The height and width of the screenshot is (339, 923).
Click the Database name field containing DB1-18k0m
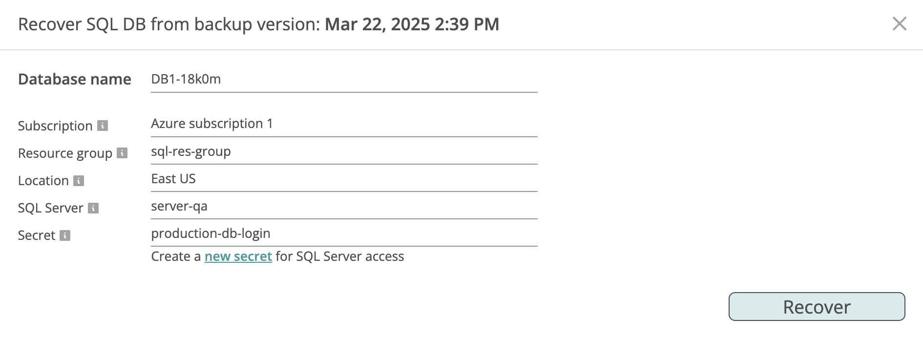(x=344, y=79)
